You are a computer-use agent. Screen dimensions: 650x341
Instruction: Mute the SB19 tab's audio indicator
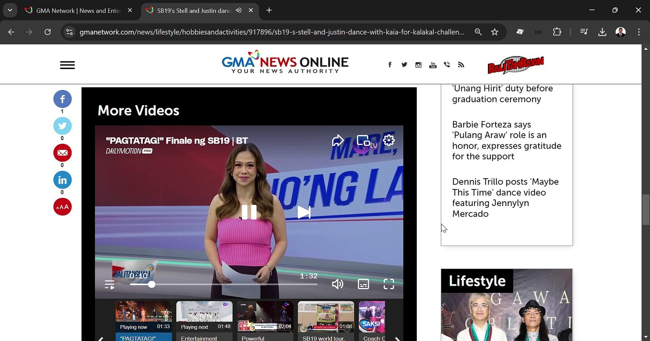238,10
